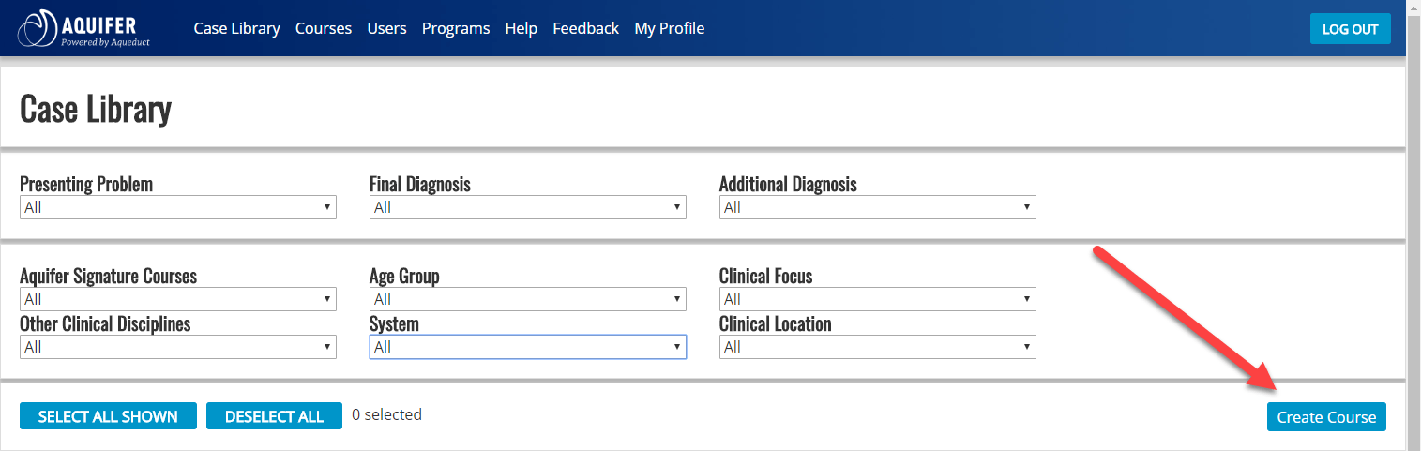Image resolution: width=1421 pixels, height=451 pixels.
Task: Select Programs in the top navigation
Action: coord(456,28)
